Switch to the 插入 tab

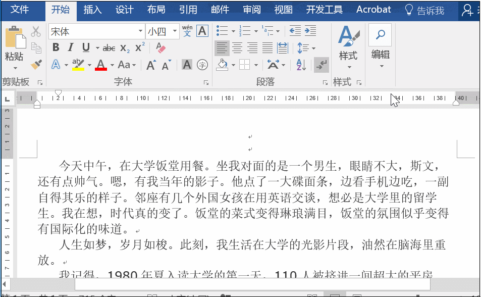click(92, 10)
